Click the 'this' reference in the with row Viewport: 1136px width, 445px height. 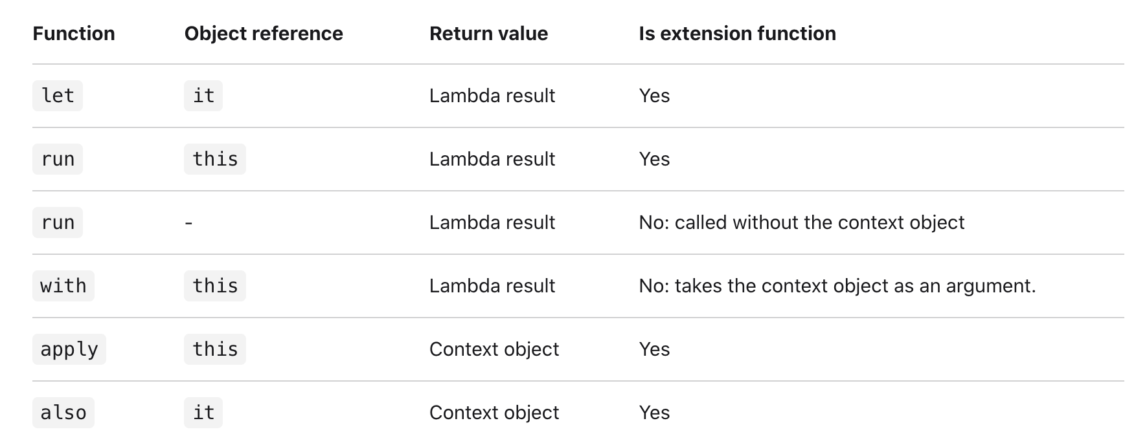coord(215,286)
